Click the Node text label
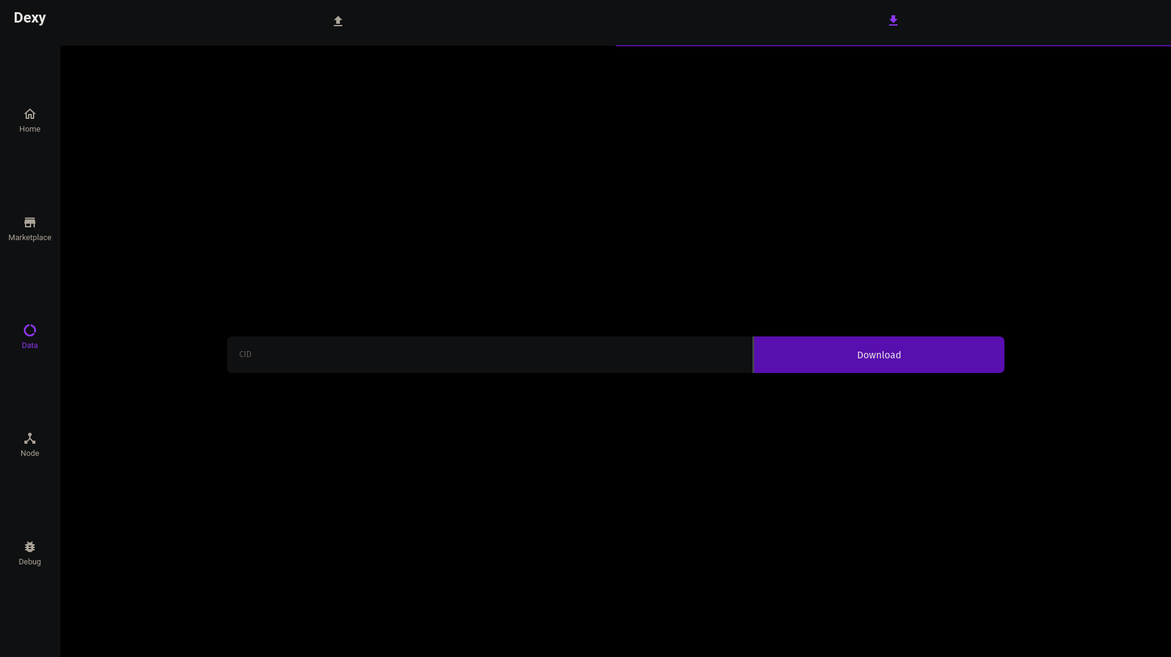The width and height of the screenshot is (1171, 657). tap(30, 453)
